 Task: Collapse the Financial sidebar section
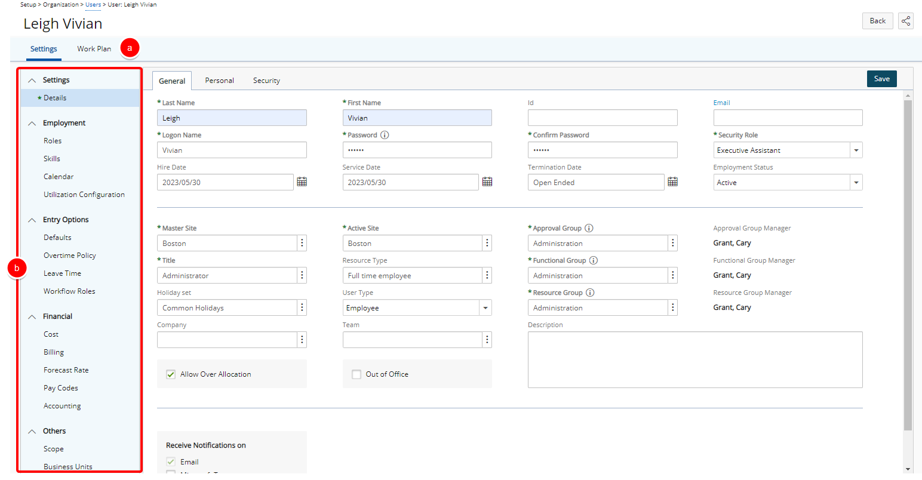pyautogui.click(x=32, y=316)
